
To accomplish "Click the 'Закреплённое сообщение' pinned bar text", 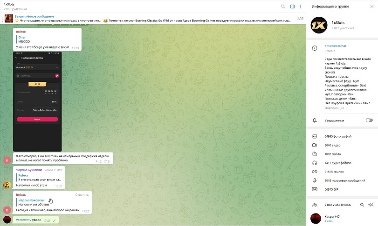I will [x=34, y=16].
